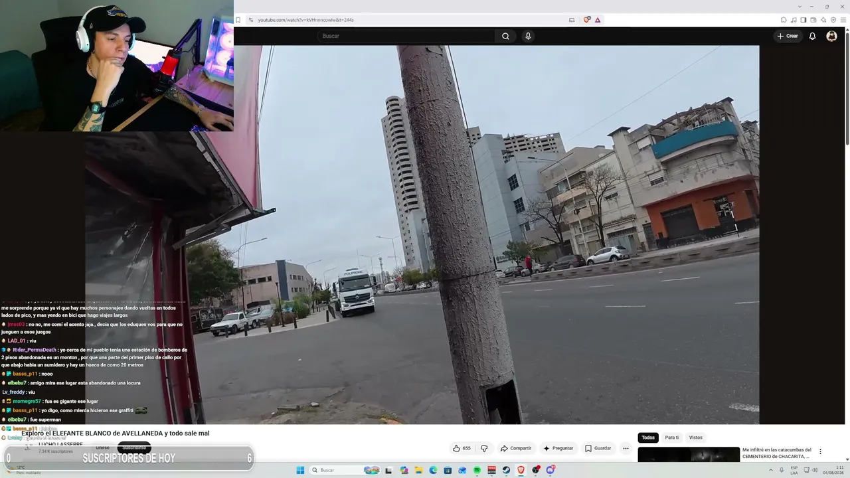Open Steam from the taskbar
This screenshot has width=850, height=478.
pyautogui.click(x=507, y=470)
